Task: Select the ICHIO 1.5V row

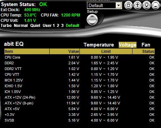Action: (79, 86)
